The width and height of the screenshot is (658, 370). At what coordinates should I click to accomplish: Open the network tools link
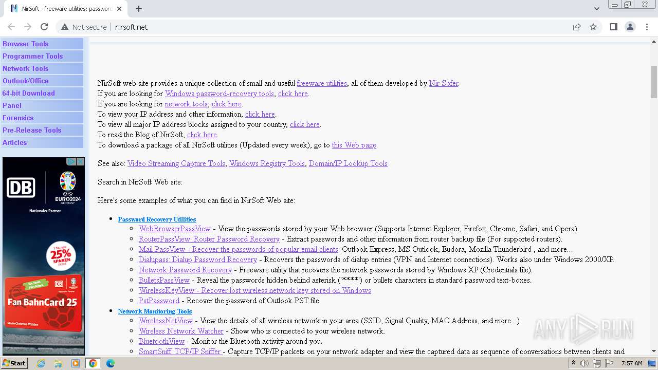point(186,104)
